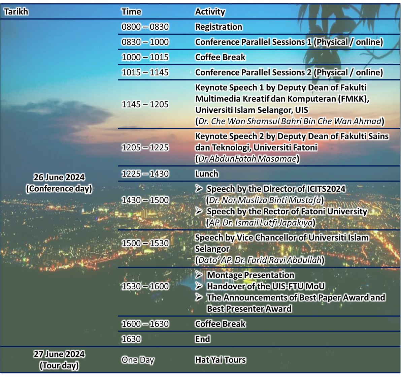Click name Dato' AP. Dr. Farid Ravi Abdullah
The image size is (401, 379).
coord(260,260)
